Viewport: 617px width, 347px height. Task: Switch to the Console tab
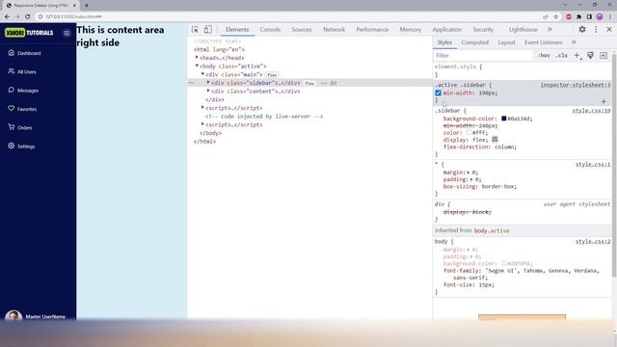[270, 30]
